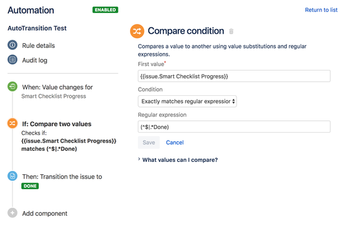
Task: Cancel the condition edit
Action: (175, 142)
